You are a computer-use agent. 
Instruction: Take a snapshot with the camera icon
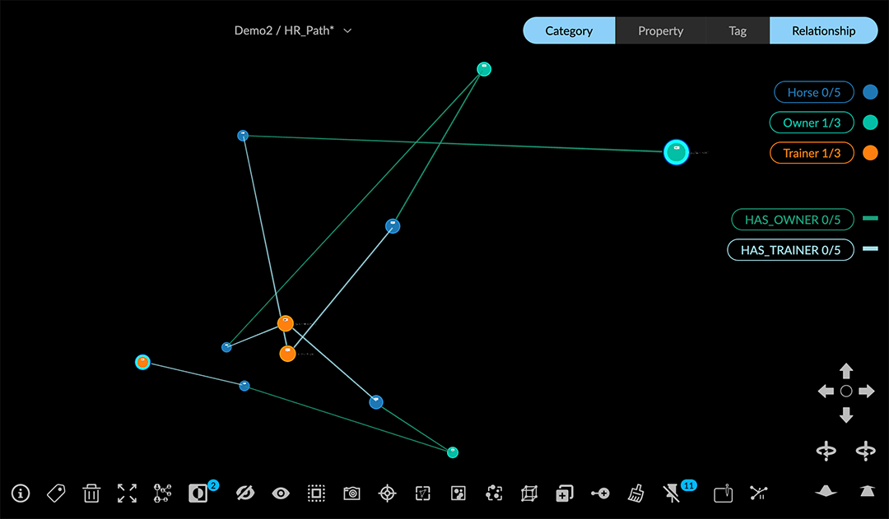pos(351,493)
